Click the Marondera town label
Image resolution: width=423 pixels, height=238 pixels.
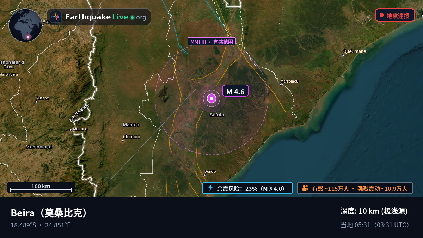pyautogui.click(x=9, y=74)
